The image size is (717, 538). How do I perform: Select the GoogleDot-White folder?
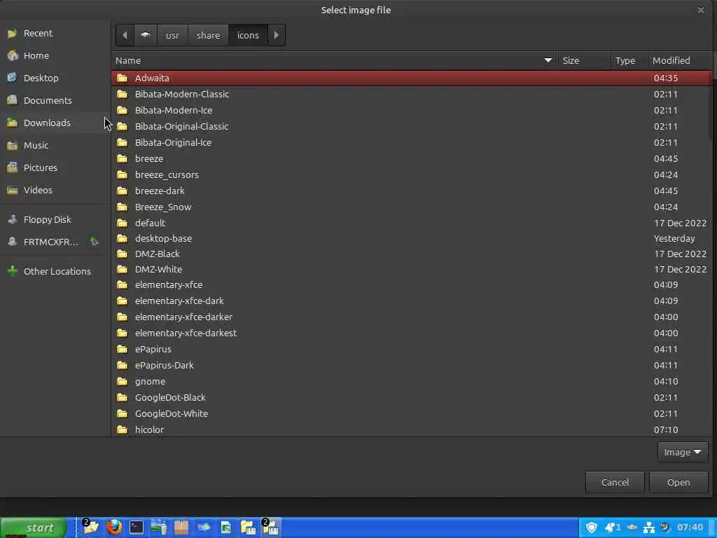(x=410, y=413)
